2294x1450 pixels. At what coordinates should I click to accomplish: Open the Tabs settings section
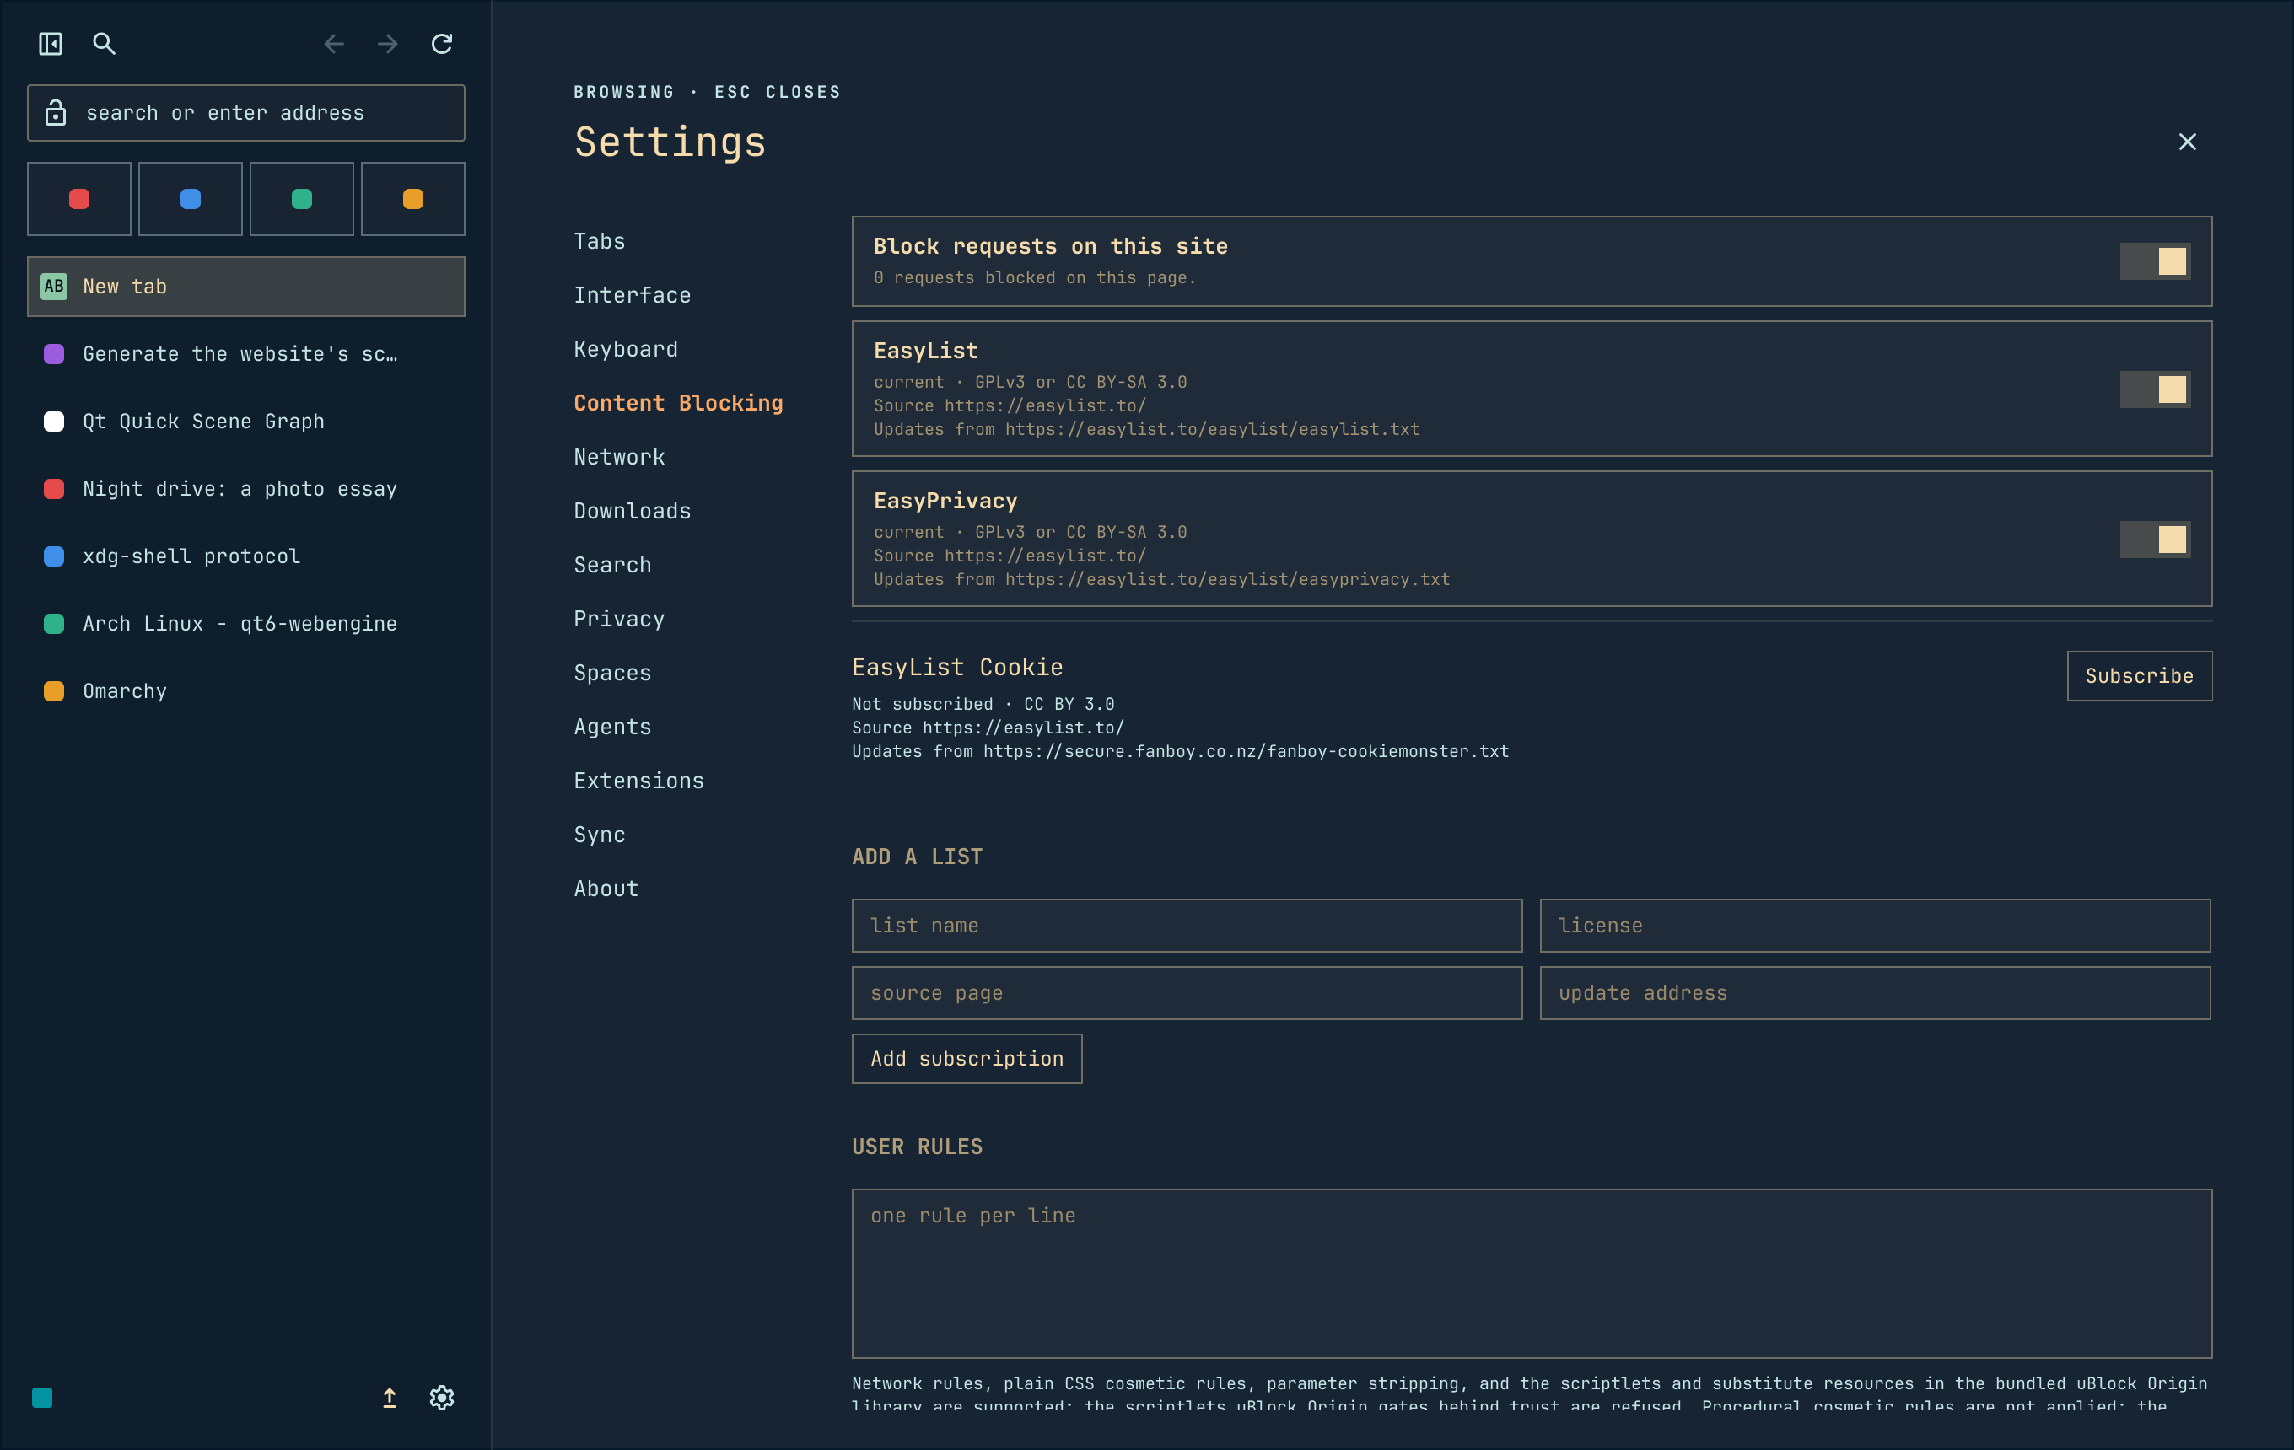599,242
